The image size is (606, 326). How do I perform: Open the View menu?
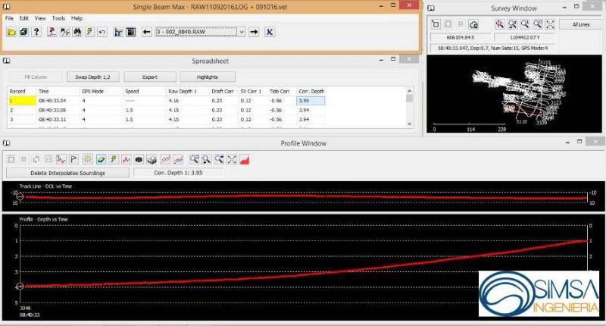(40, 17)
